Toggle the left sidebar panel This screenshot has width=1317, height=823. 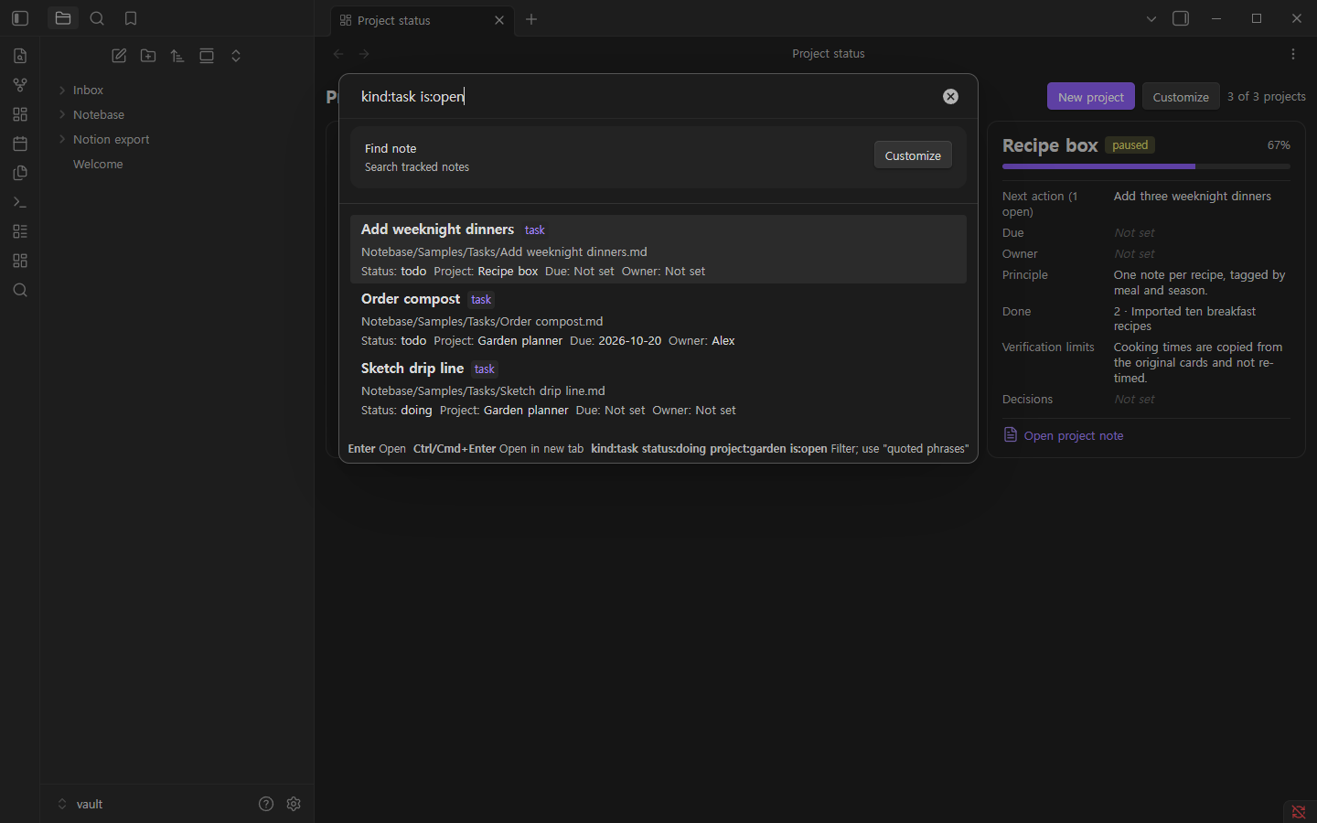[20, 18]
